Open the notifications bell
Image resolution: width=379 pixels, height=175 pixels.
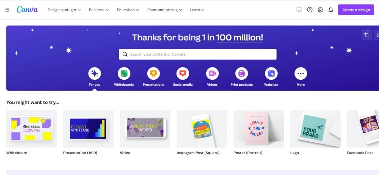pyautogui.click(x=331, y=10)
